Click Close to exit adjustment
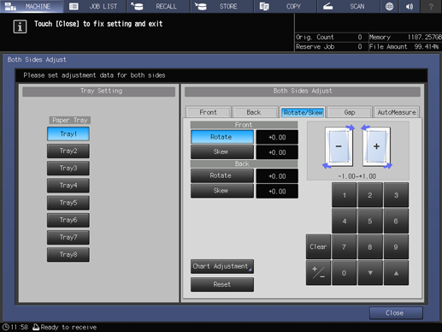Screen dimensions: 442x332 [x=396, y=313]
